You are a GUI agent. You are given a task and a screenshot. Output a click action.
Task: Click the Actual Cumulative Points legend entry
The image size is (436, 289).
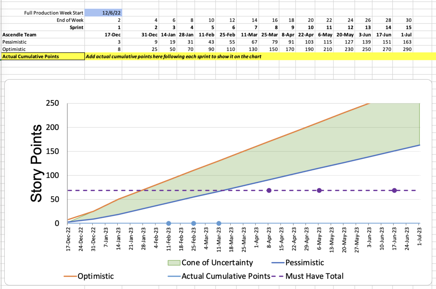coord(218,276)
